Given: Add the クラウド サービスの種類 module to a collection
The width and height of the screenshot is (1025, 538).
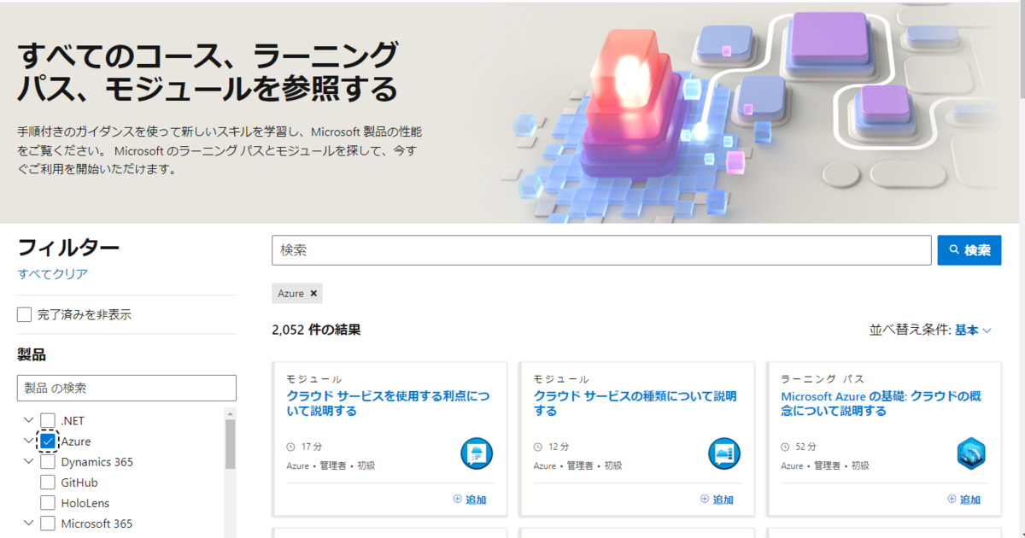Looking at the screenshot, I should [717, 500].
